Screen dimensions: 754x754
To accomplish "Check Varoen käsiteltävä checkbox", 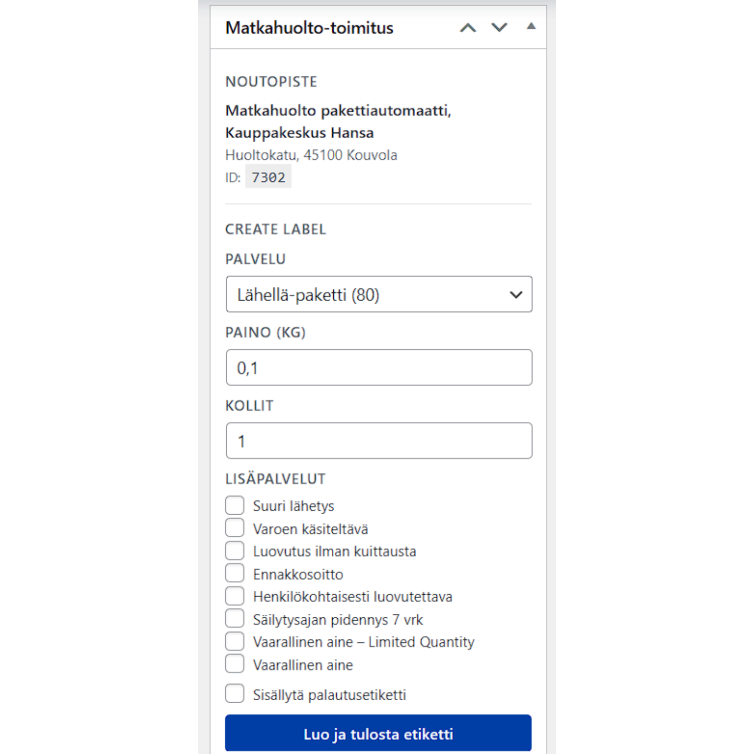I will (x=235, y=528).
